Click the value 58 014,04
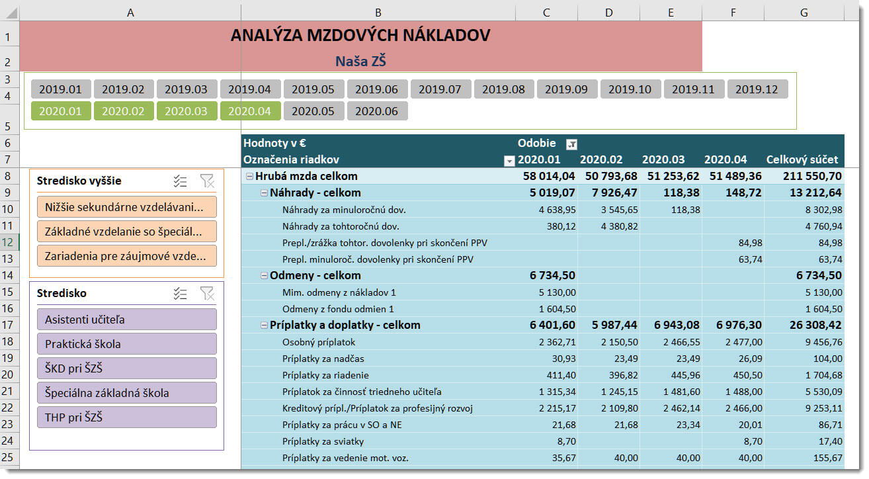 549,177
